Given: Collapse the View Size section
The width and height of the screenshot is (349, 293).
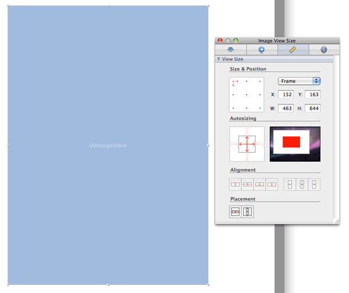Looking at the screenshot, I should coord(219,59).
